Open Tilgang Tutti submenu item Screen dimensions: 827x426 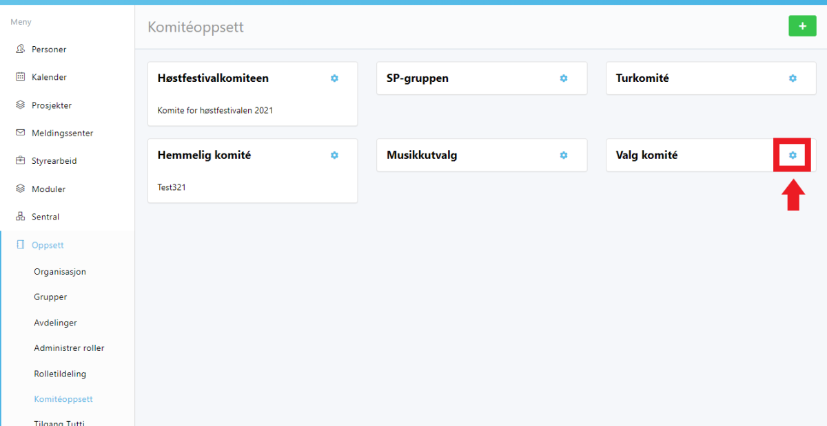[x=59, y=423]
